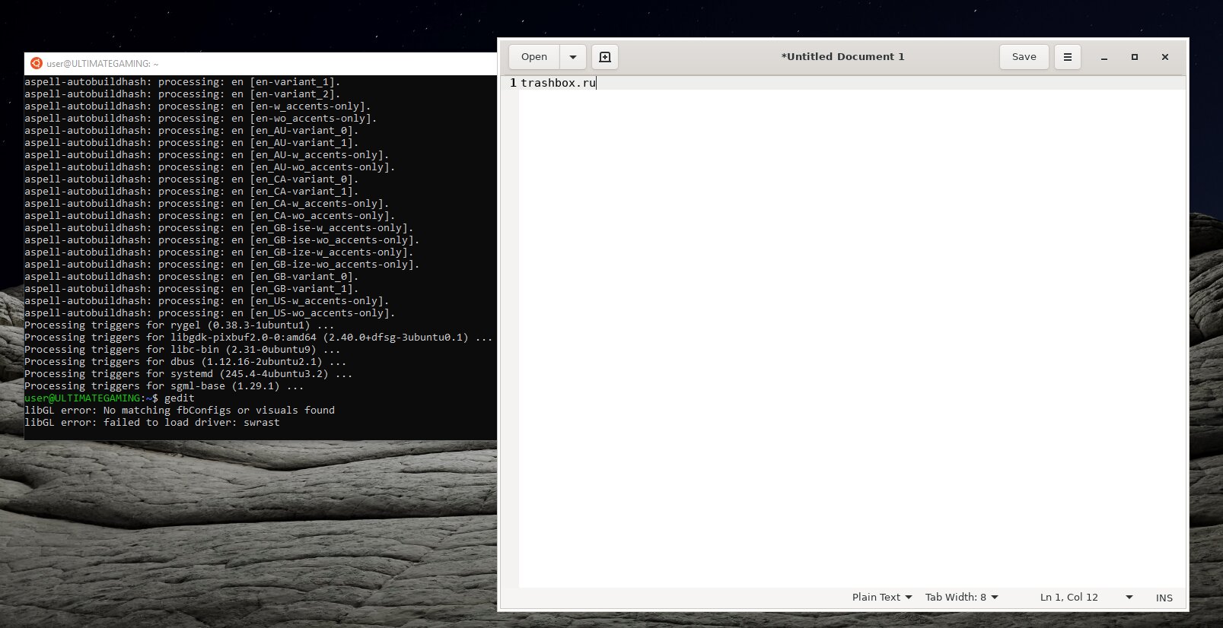Click the trashbox.ru text on line 1
The image size is (1223, 628).
[558, 83]
